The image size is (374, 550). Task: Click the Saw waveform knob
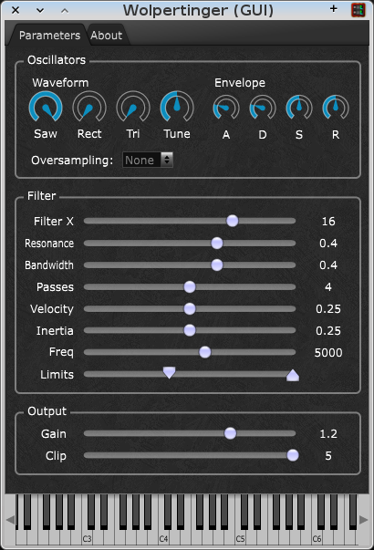point(46,108)
